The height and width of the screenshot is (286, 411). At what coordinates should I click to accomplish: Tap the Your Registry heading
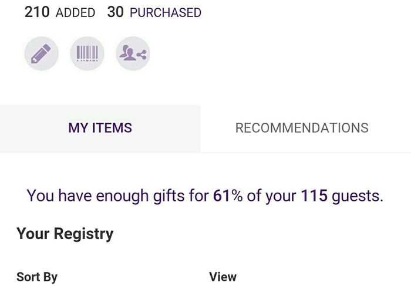[x=65, y=234]
